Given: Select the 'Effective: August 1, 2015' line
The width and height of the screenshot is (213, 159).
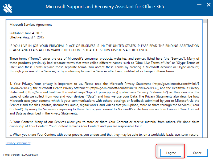Looking at the screenshot, I should 27,37.
